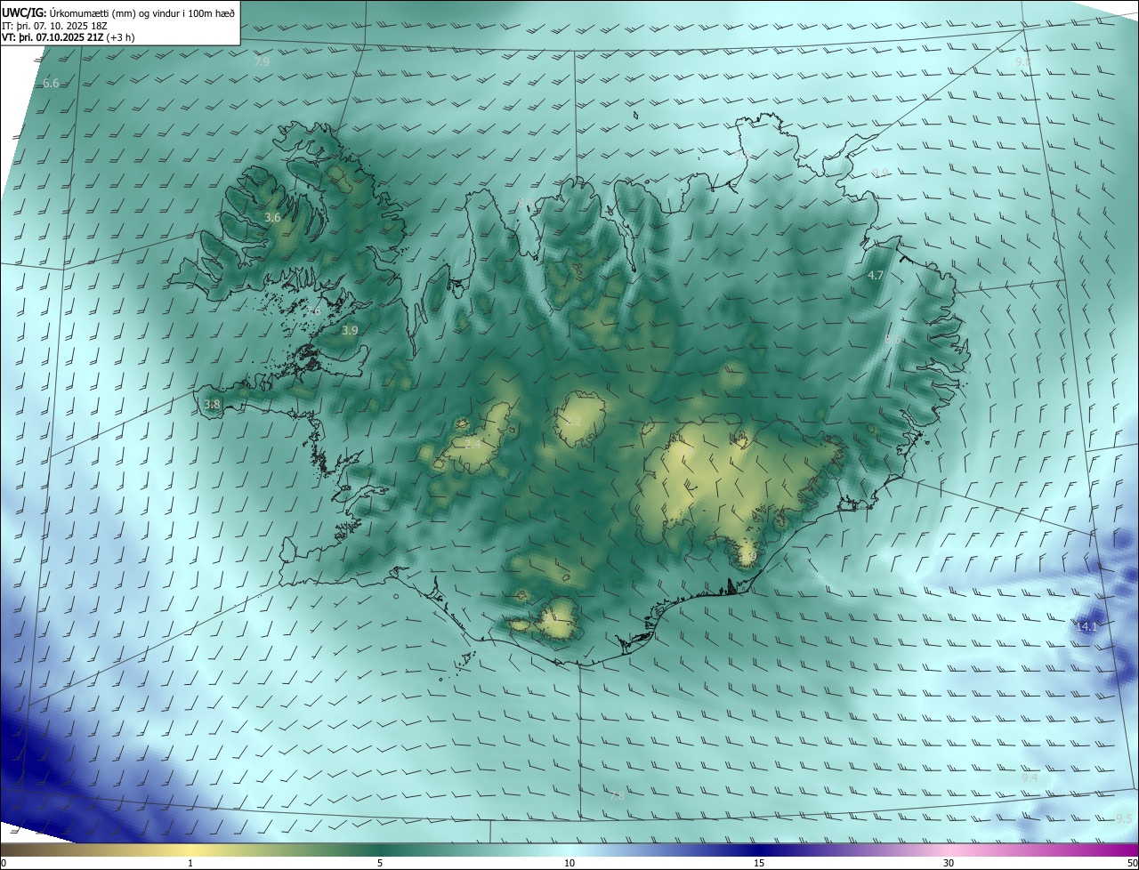
Task: Click the 3.6 value over the Westfjords
Action: pyautogui.click(x=273, y=218)
